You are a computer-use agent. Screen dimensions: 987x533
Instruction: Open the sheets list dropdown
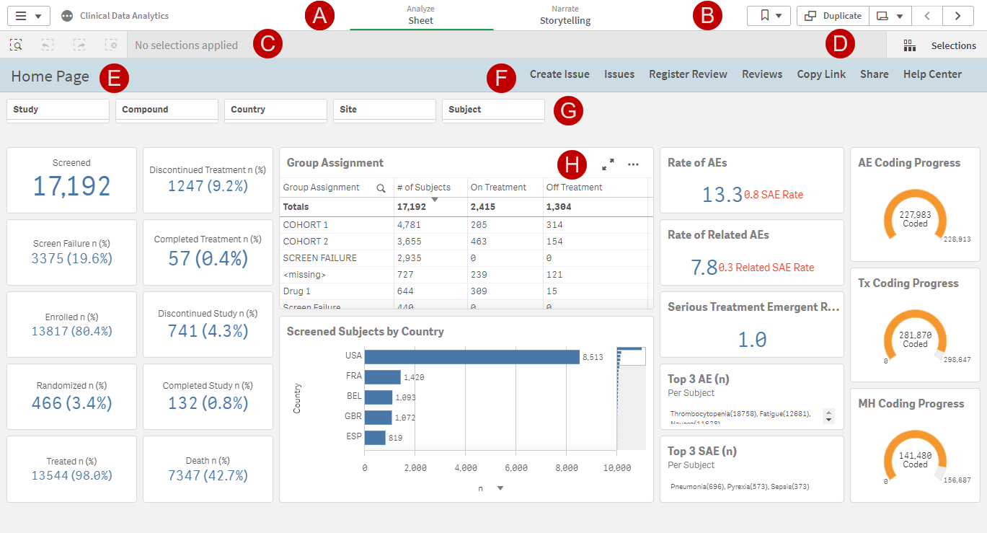tap(890, 16)
